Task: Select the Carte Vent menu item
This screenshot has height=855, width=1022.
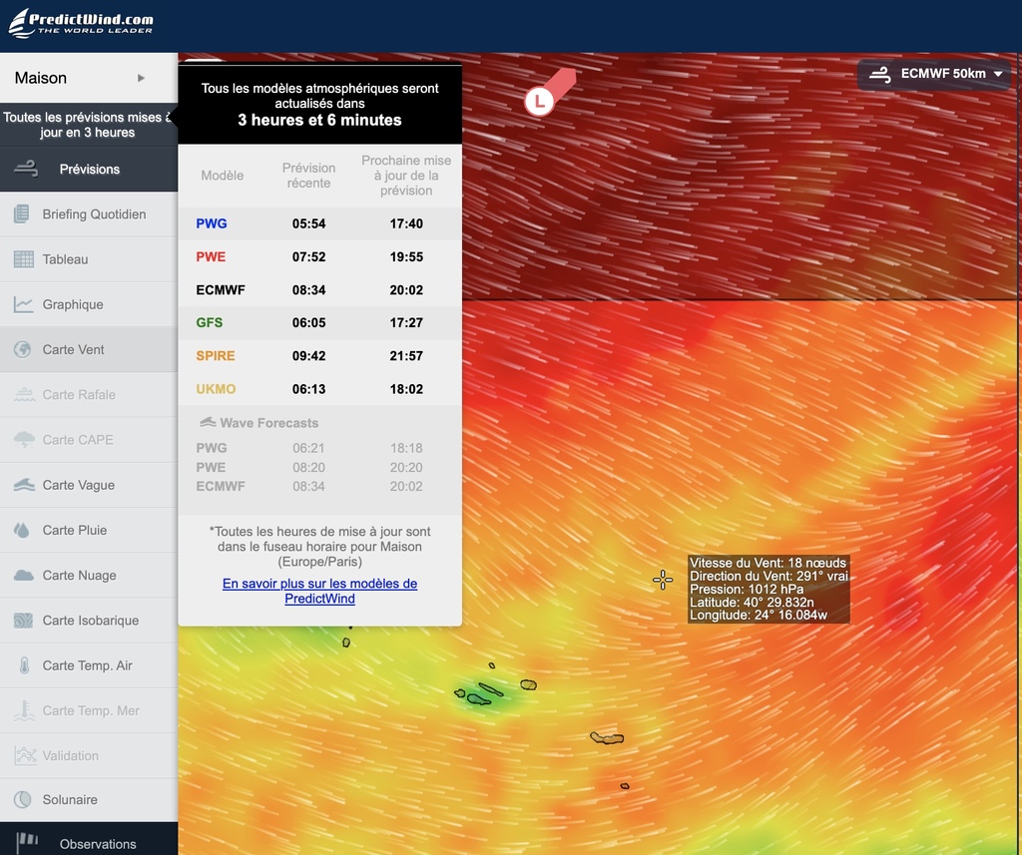Action: [x=89, y=349]
